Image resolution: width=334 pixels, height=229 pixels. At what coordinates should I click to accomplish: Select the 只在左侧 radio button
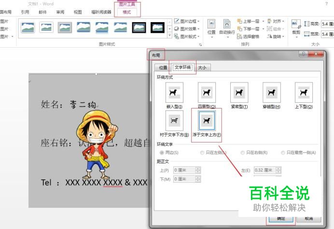tap(202, 153)
